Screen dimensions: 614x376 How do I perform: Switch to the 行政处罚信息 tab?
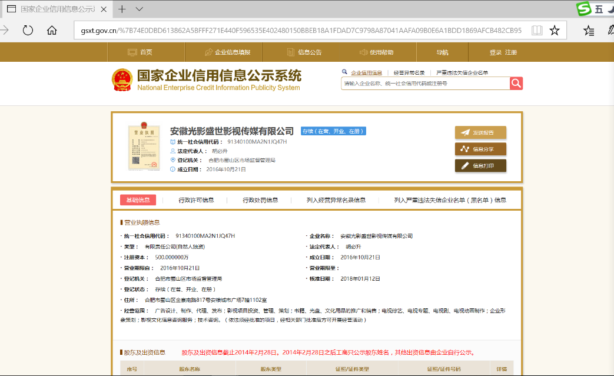[x=260, y=200]
